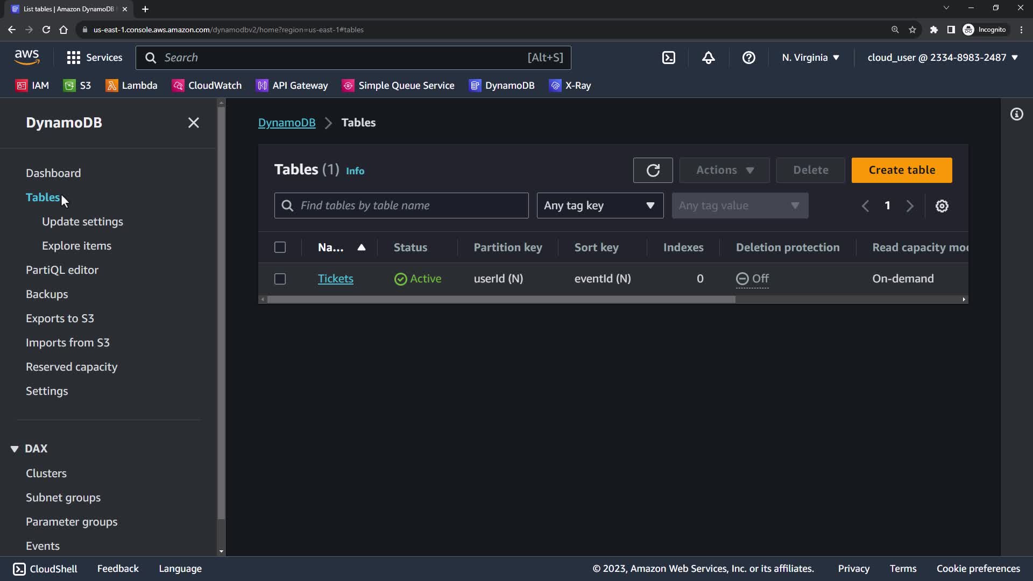
Task: Open the Tickets table link
Action: coord(335,279)
